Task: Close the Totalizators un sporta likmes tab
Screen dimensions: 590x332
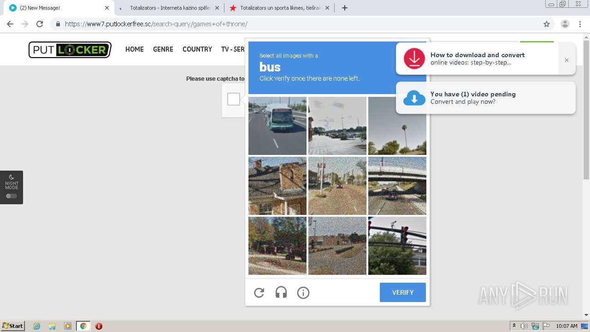Action: pyautogui.click(x=327, y=8)
